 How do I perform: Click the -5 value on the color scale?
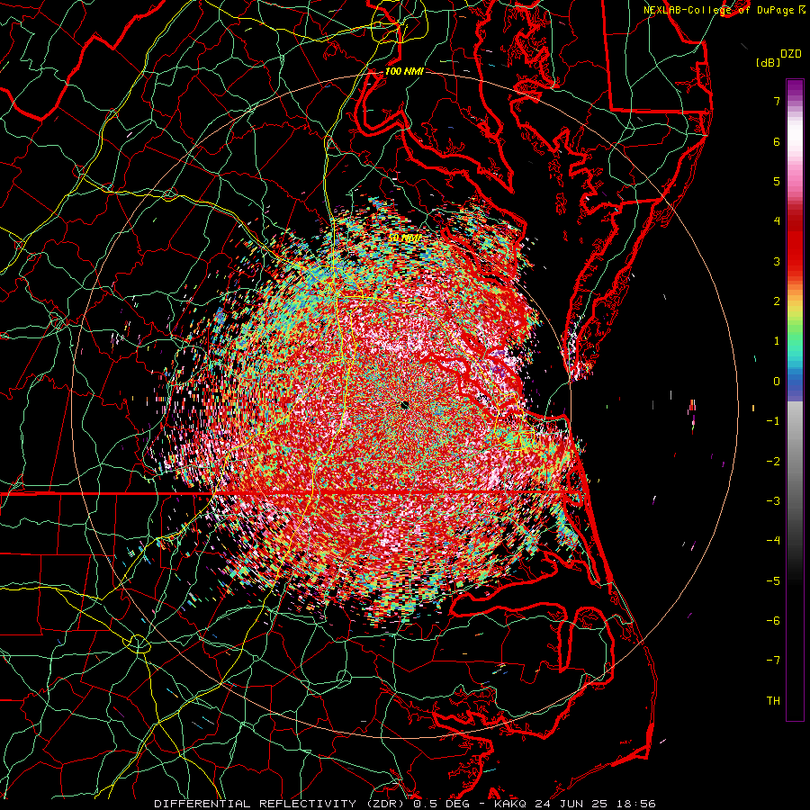pyautogui.click(x=773, y=581)
